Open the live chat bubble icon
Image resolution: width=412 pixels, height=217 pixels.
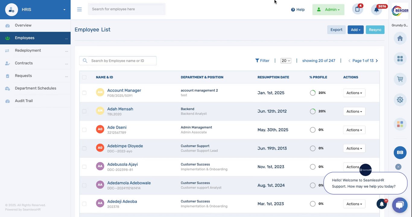pyautogui.click(x=400, y=205)
